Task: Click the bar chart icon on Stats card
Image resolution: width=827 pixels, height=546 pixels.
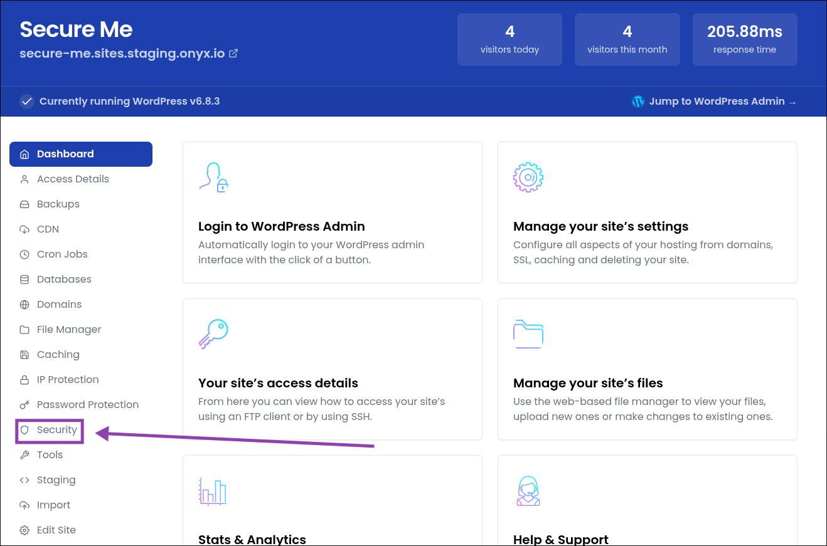Action: 213,491
